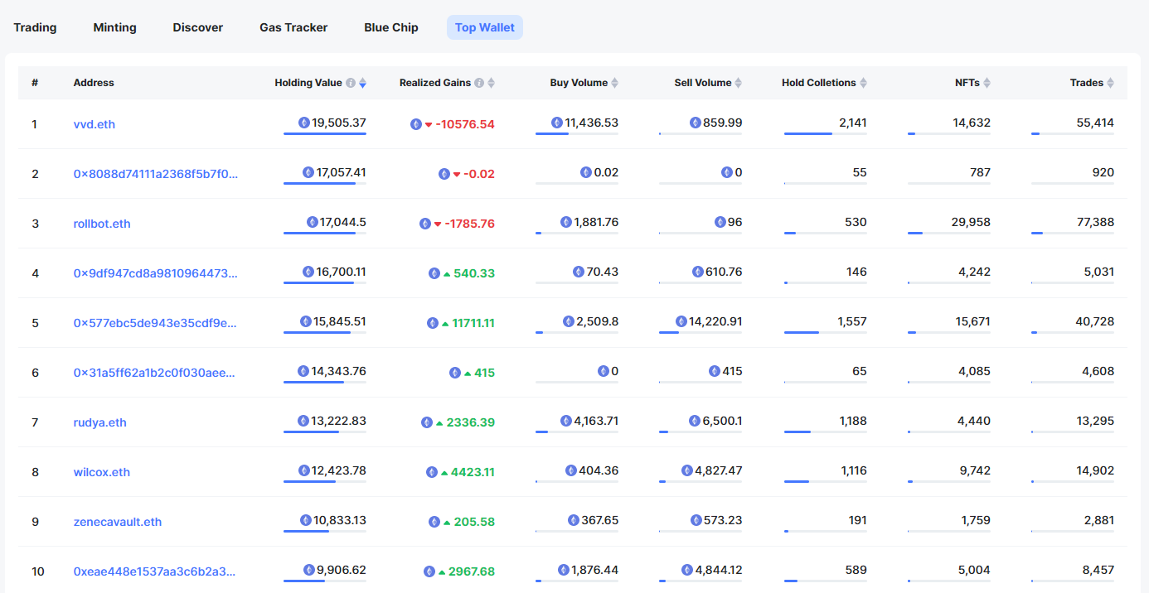
Task: Open wallet 0xeae448e1537aa3c6b2a3...
Action: [x=154, y=571]
